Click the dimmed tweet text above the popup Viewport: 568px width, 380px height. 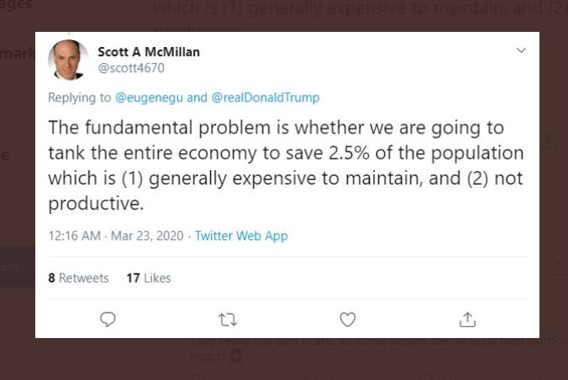(x=353, y=12)
